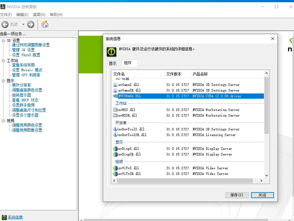Viewport: 294px width, 221px height.
Task: Sort by the 产品名称 column header
Action: (x=227, y=74)
